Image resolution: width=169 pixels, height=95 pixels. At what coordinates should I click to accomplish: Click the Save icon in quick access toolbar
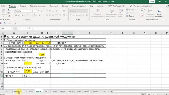[1, 23]
